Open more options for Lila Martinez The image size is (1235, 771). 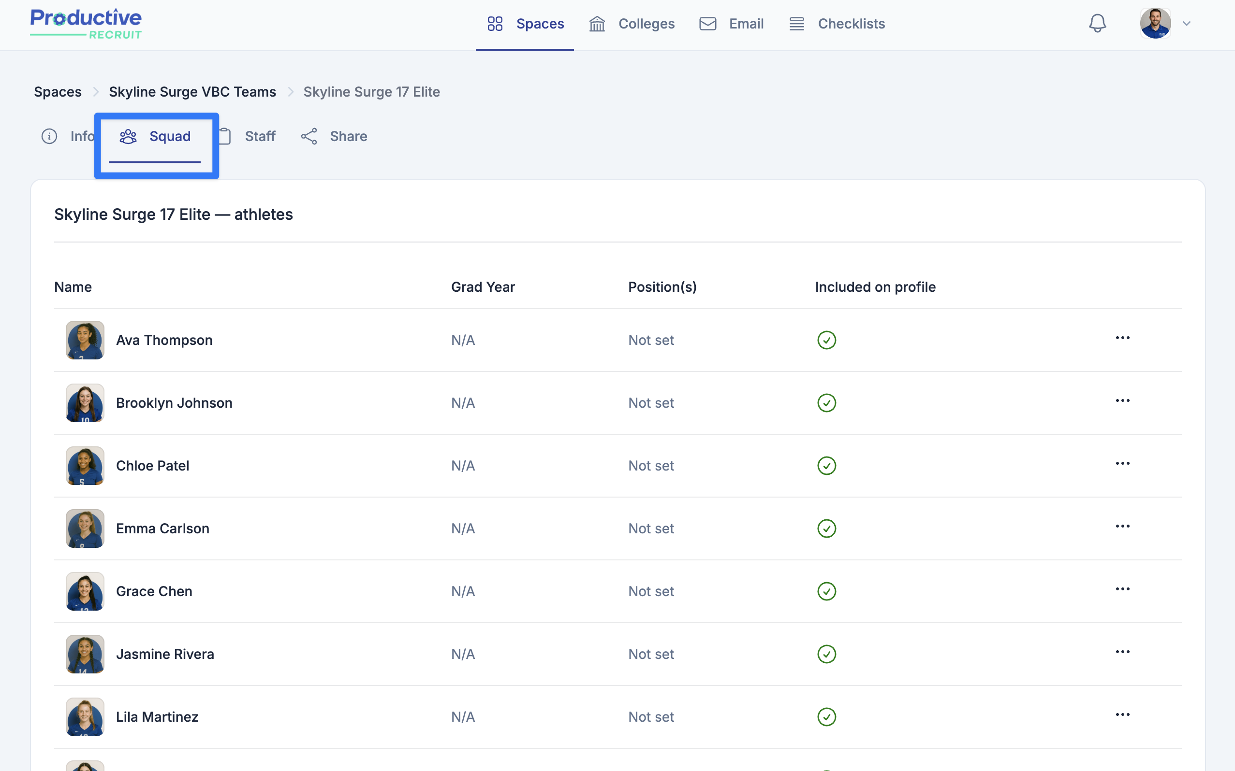pyautogui.click(x=1122, y=714)
